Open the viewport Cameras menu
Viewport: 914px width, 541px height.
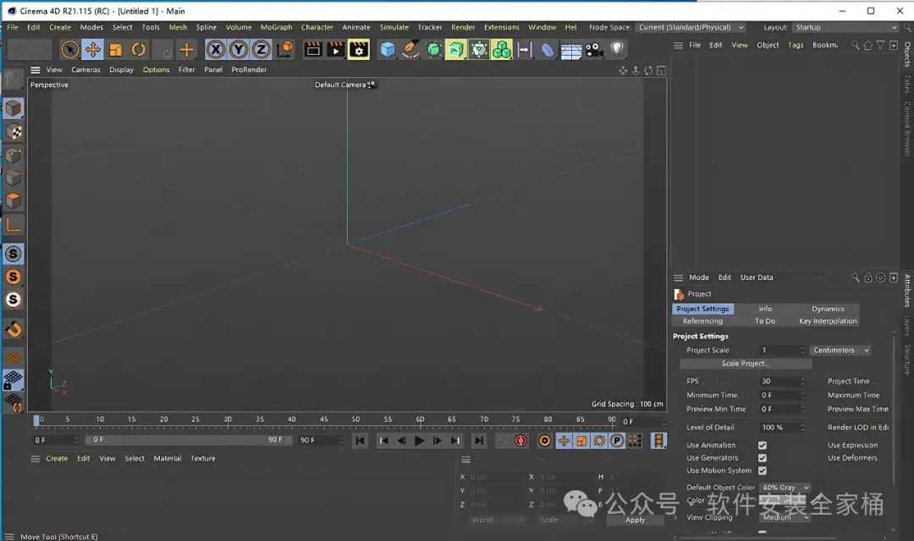coord(85,70)
